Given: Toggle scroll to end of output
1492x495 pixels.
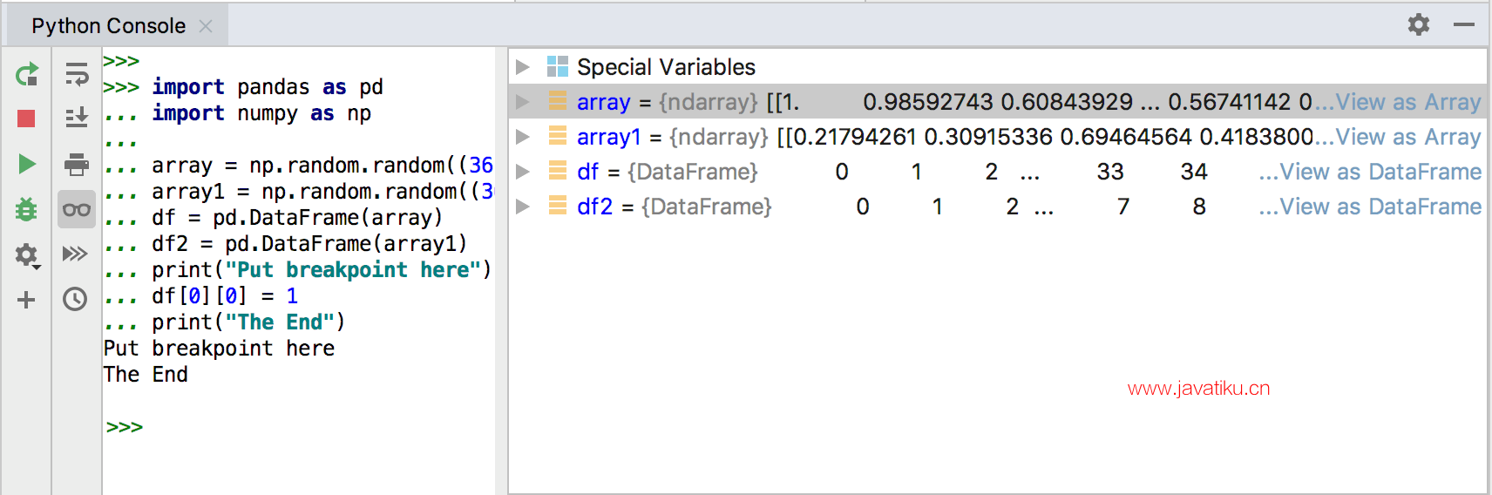Looking at the screenshot, I should [77, 119].
